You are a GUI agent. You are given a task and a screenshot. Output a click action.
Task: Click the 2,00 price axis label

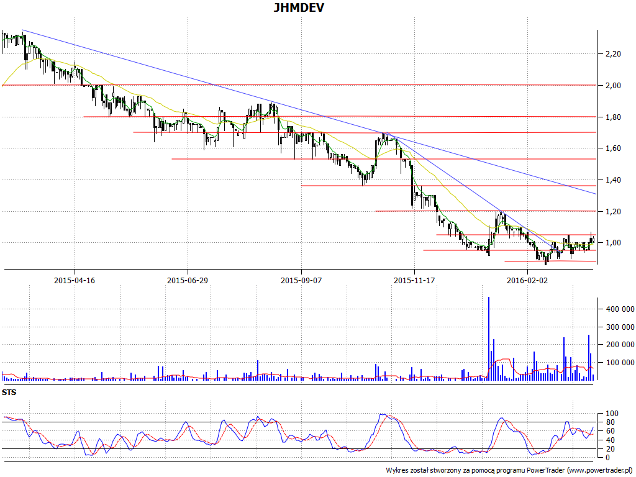613,86
